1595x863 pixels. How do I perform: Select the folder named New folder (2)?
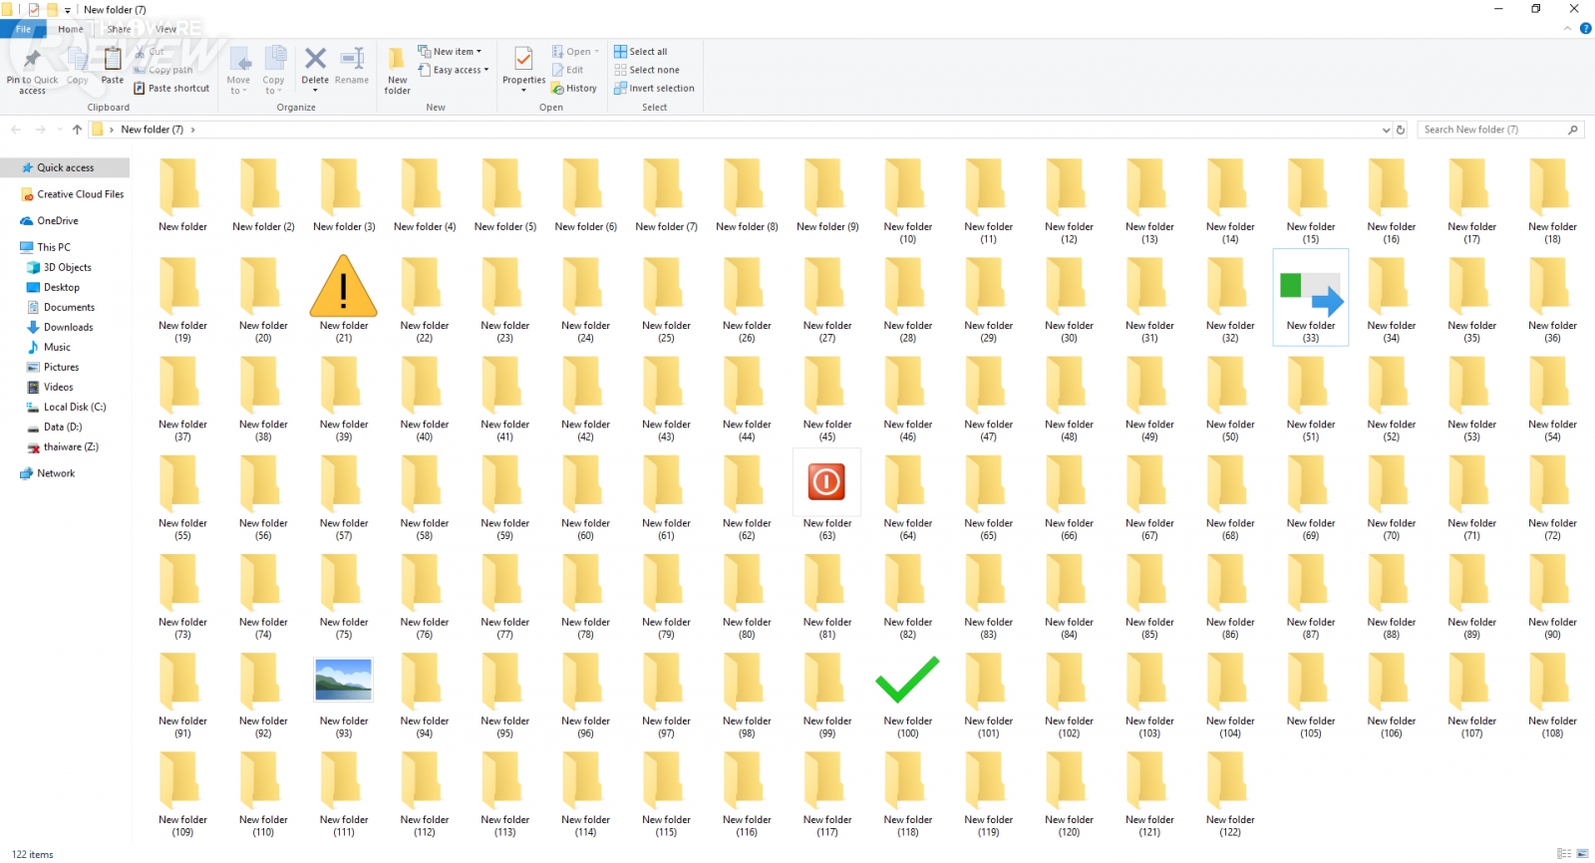(263, 197)
